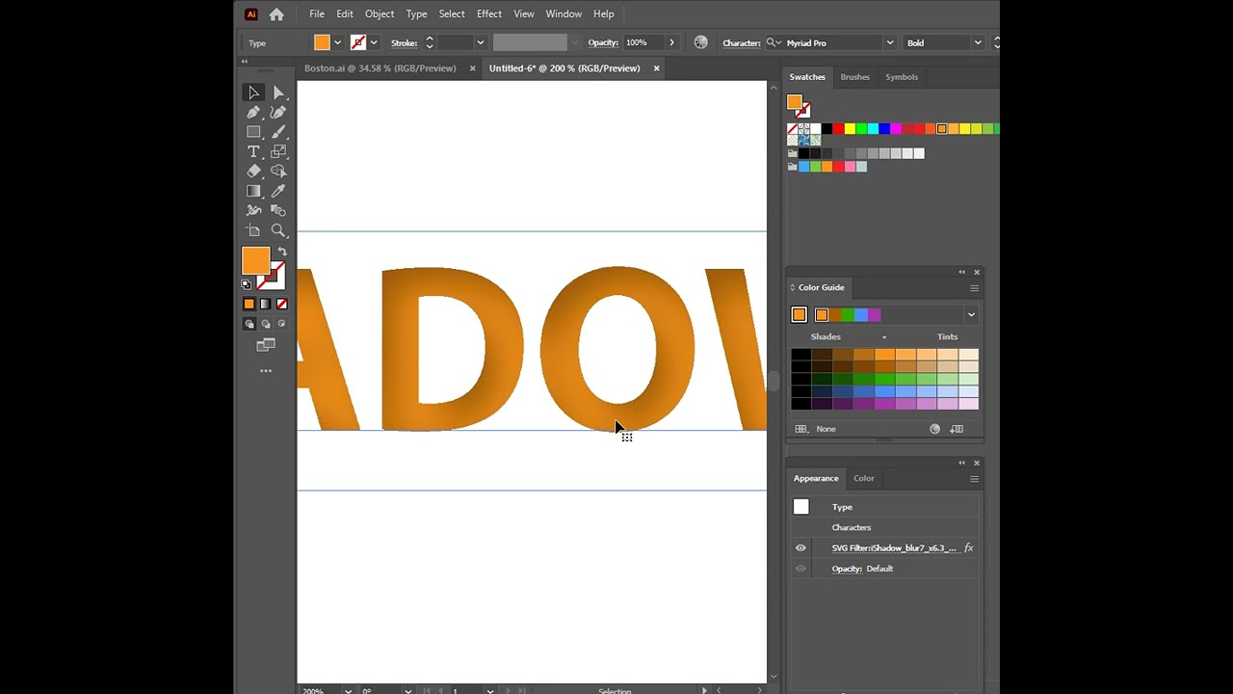
Task: Switch to the Brushes panel tab
Action: 854,77
